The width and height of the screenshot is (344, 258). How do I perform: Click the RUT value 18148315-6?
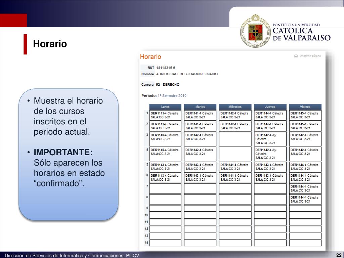point(166,68)
